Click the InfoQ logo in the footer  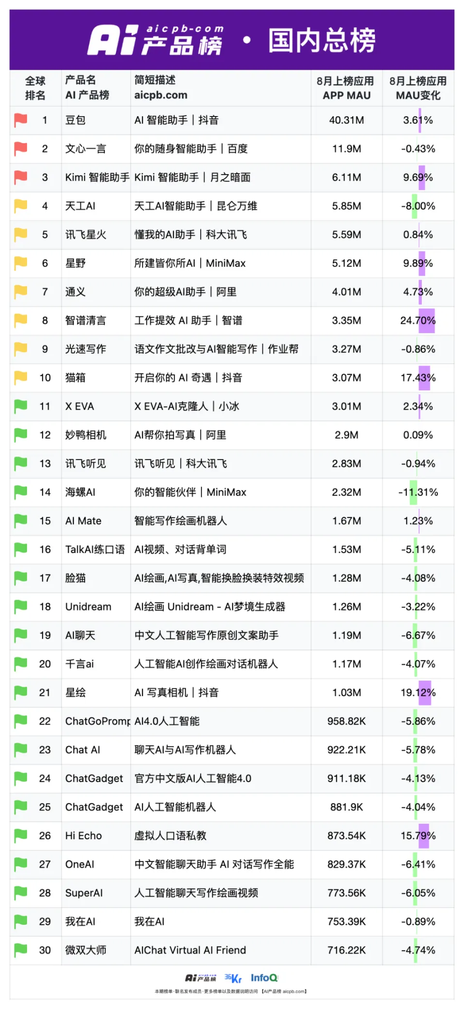(x=264, y=978)
